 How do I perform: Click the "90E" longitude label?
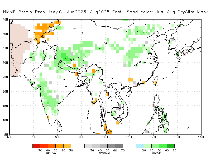point(81,137)
